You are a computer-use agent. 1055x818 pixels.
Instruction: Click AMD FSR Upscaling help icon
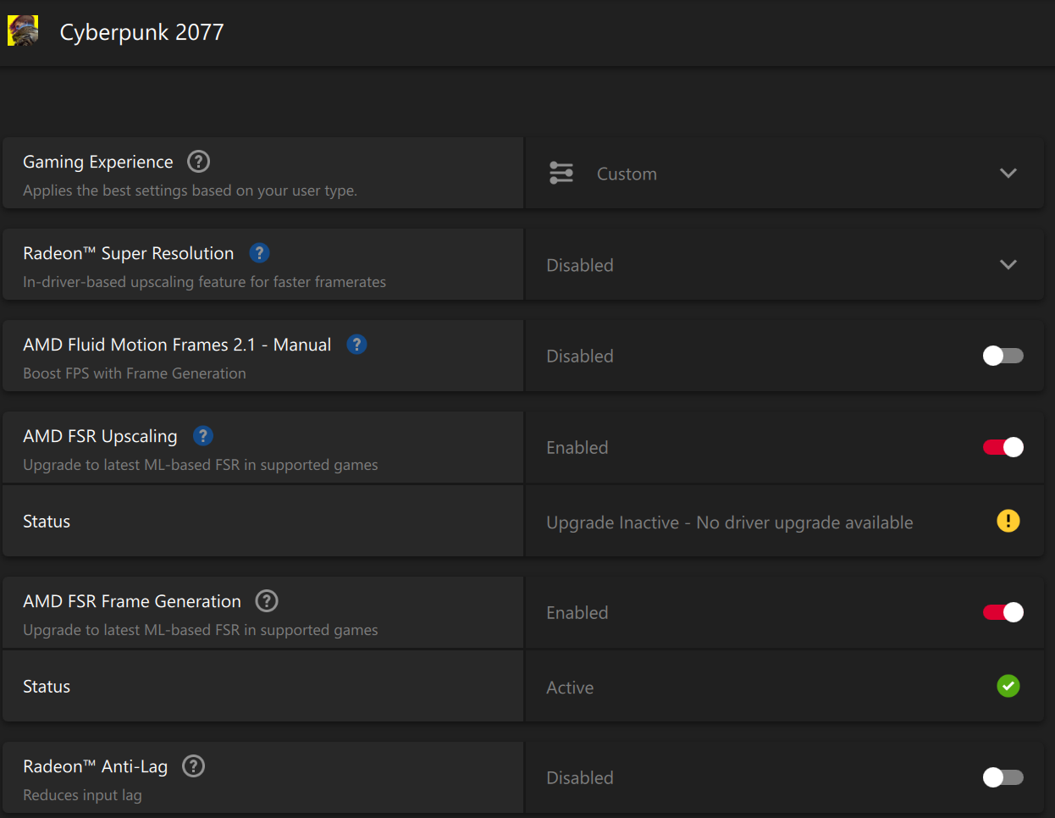click(202, 435)
